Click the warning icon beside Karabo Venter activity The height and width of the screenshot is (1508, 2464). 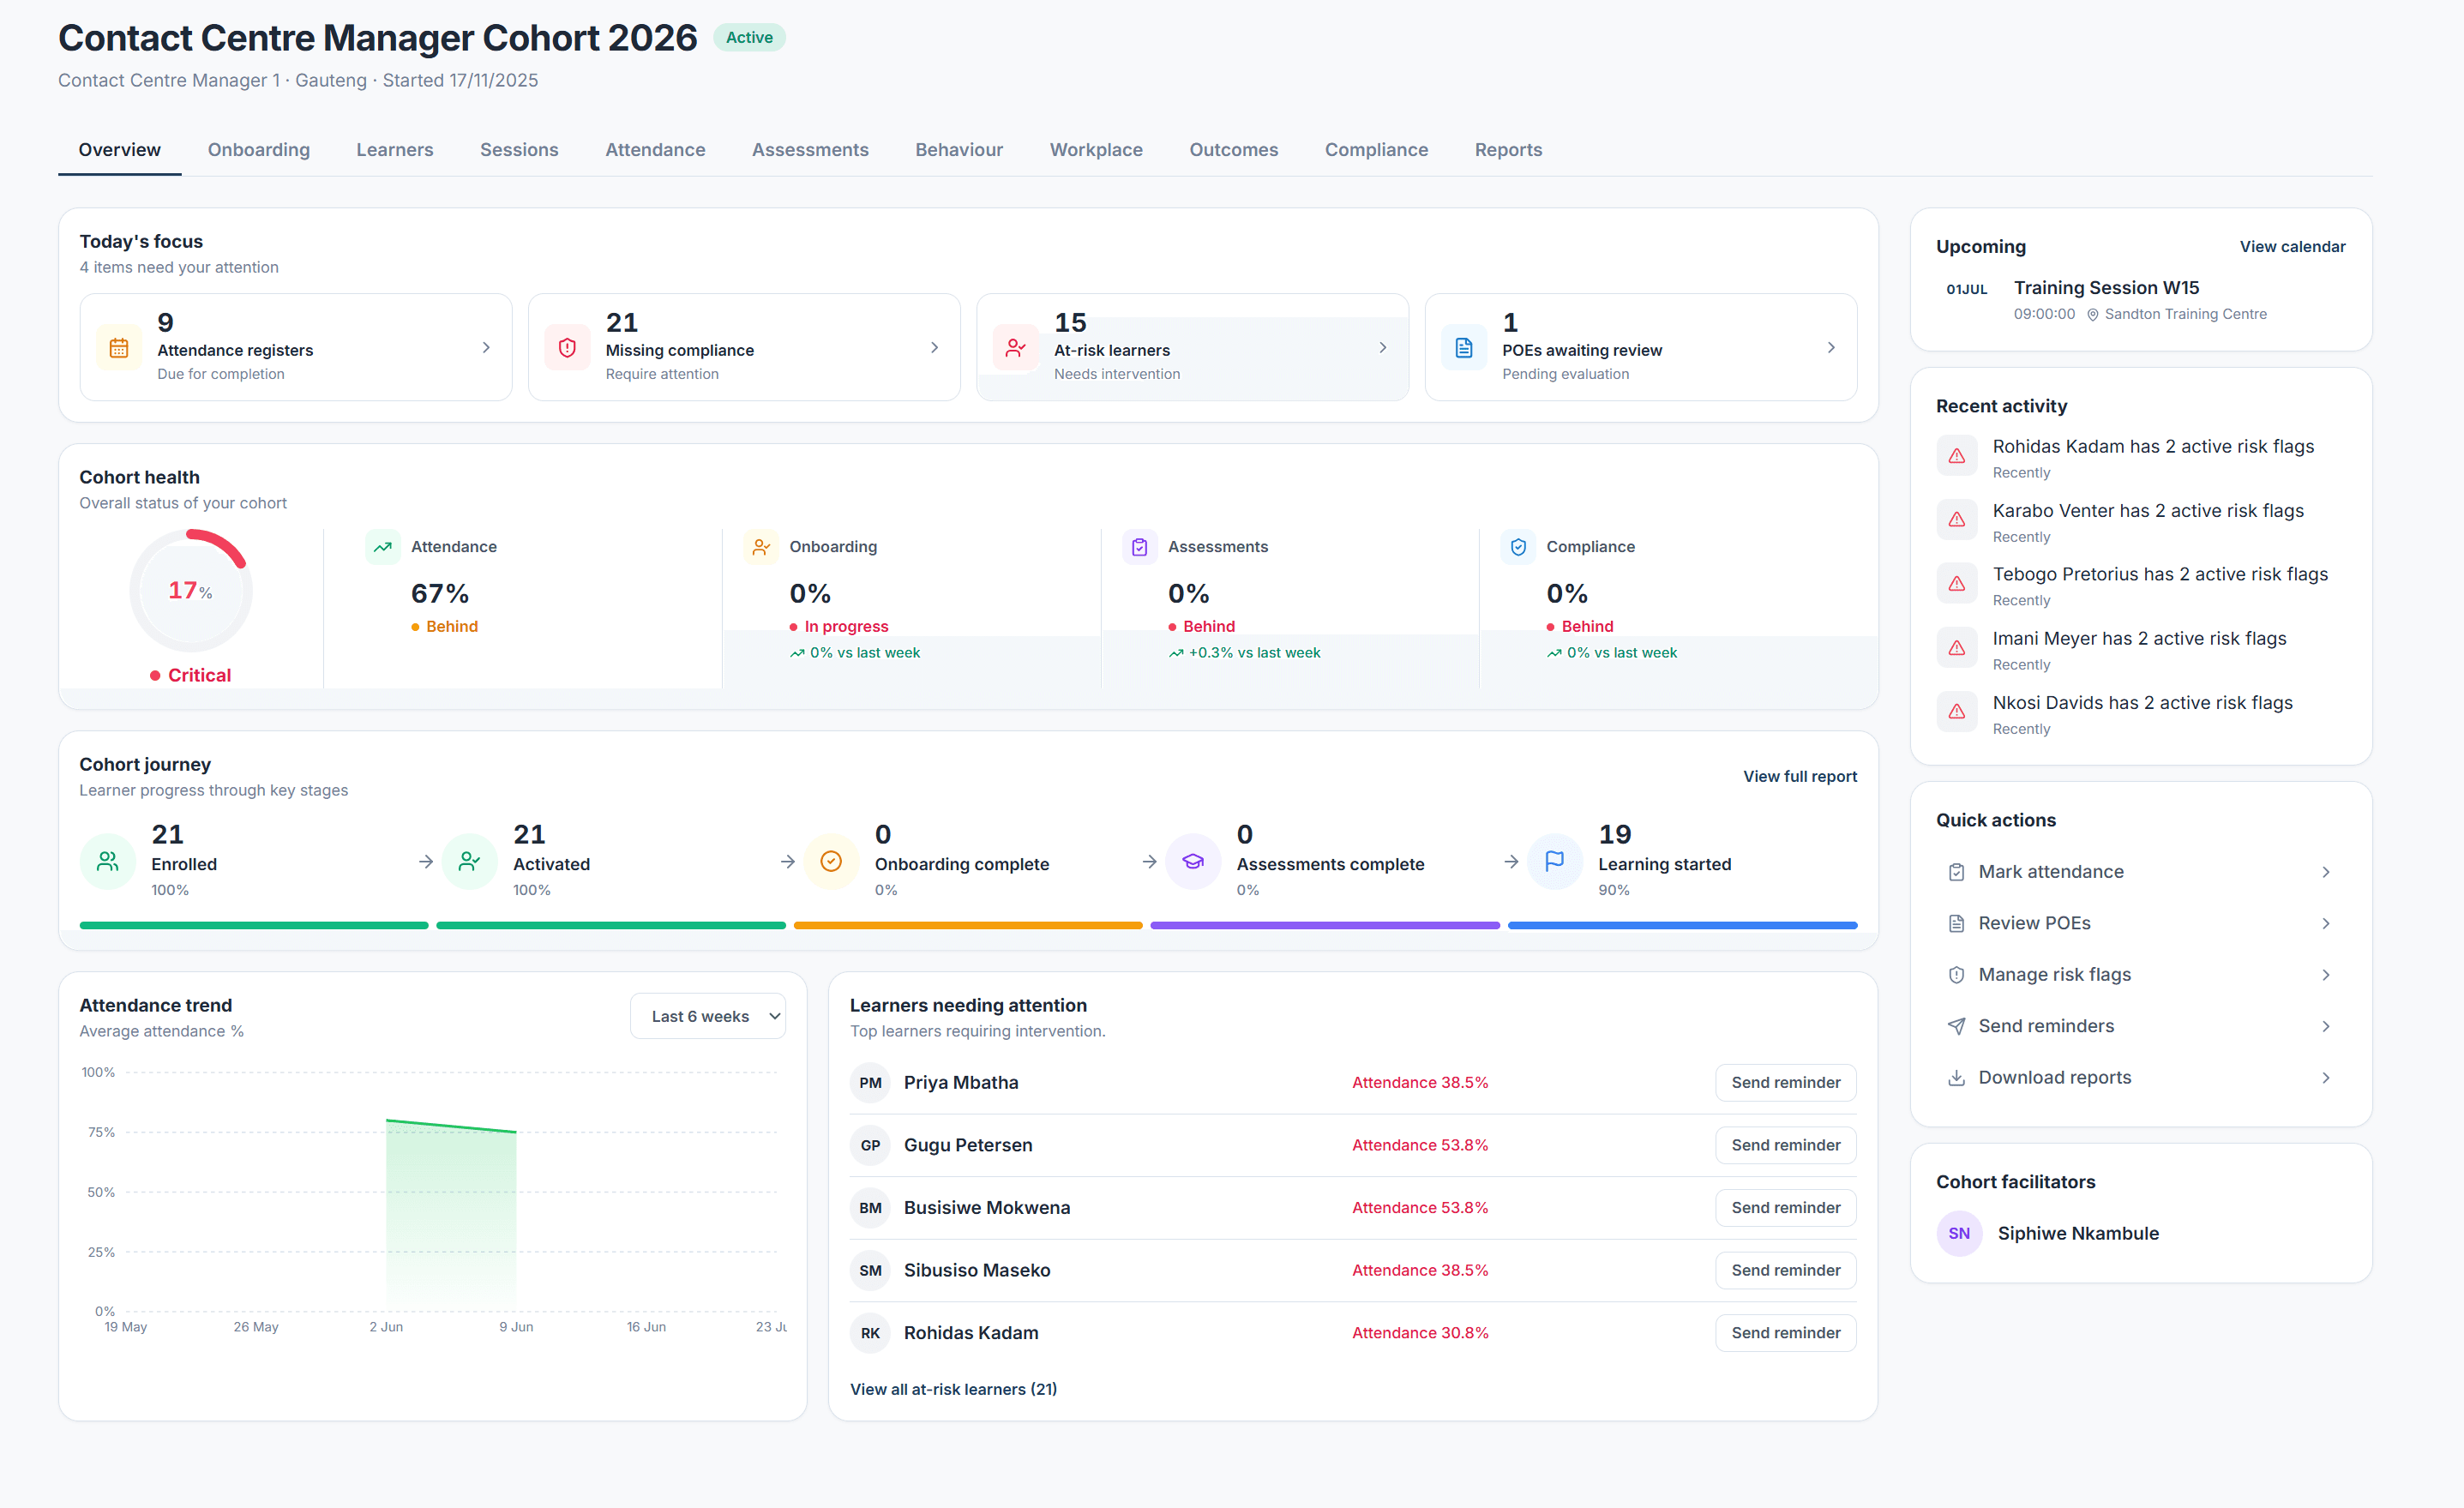click(x=1957, y=520)
